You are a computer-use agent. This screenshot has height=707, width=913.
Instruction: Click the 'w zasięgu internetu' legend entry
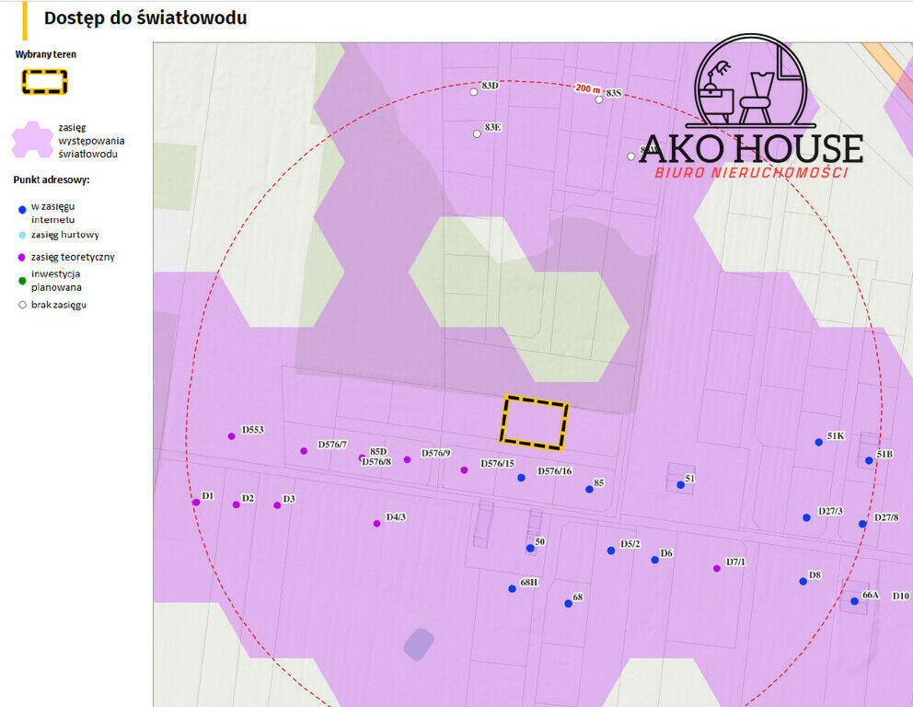[x=52, y=214]
